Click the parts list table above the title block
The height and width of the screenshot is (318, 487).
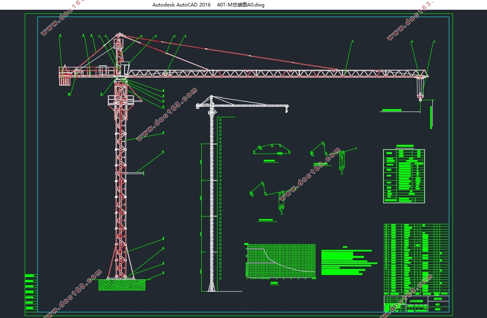click(x=416, y=259)
